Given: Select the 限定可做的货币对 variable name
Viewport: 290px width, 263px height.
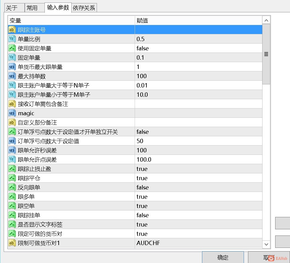Looking at the screenshot, I should tap(40, 234).
